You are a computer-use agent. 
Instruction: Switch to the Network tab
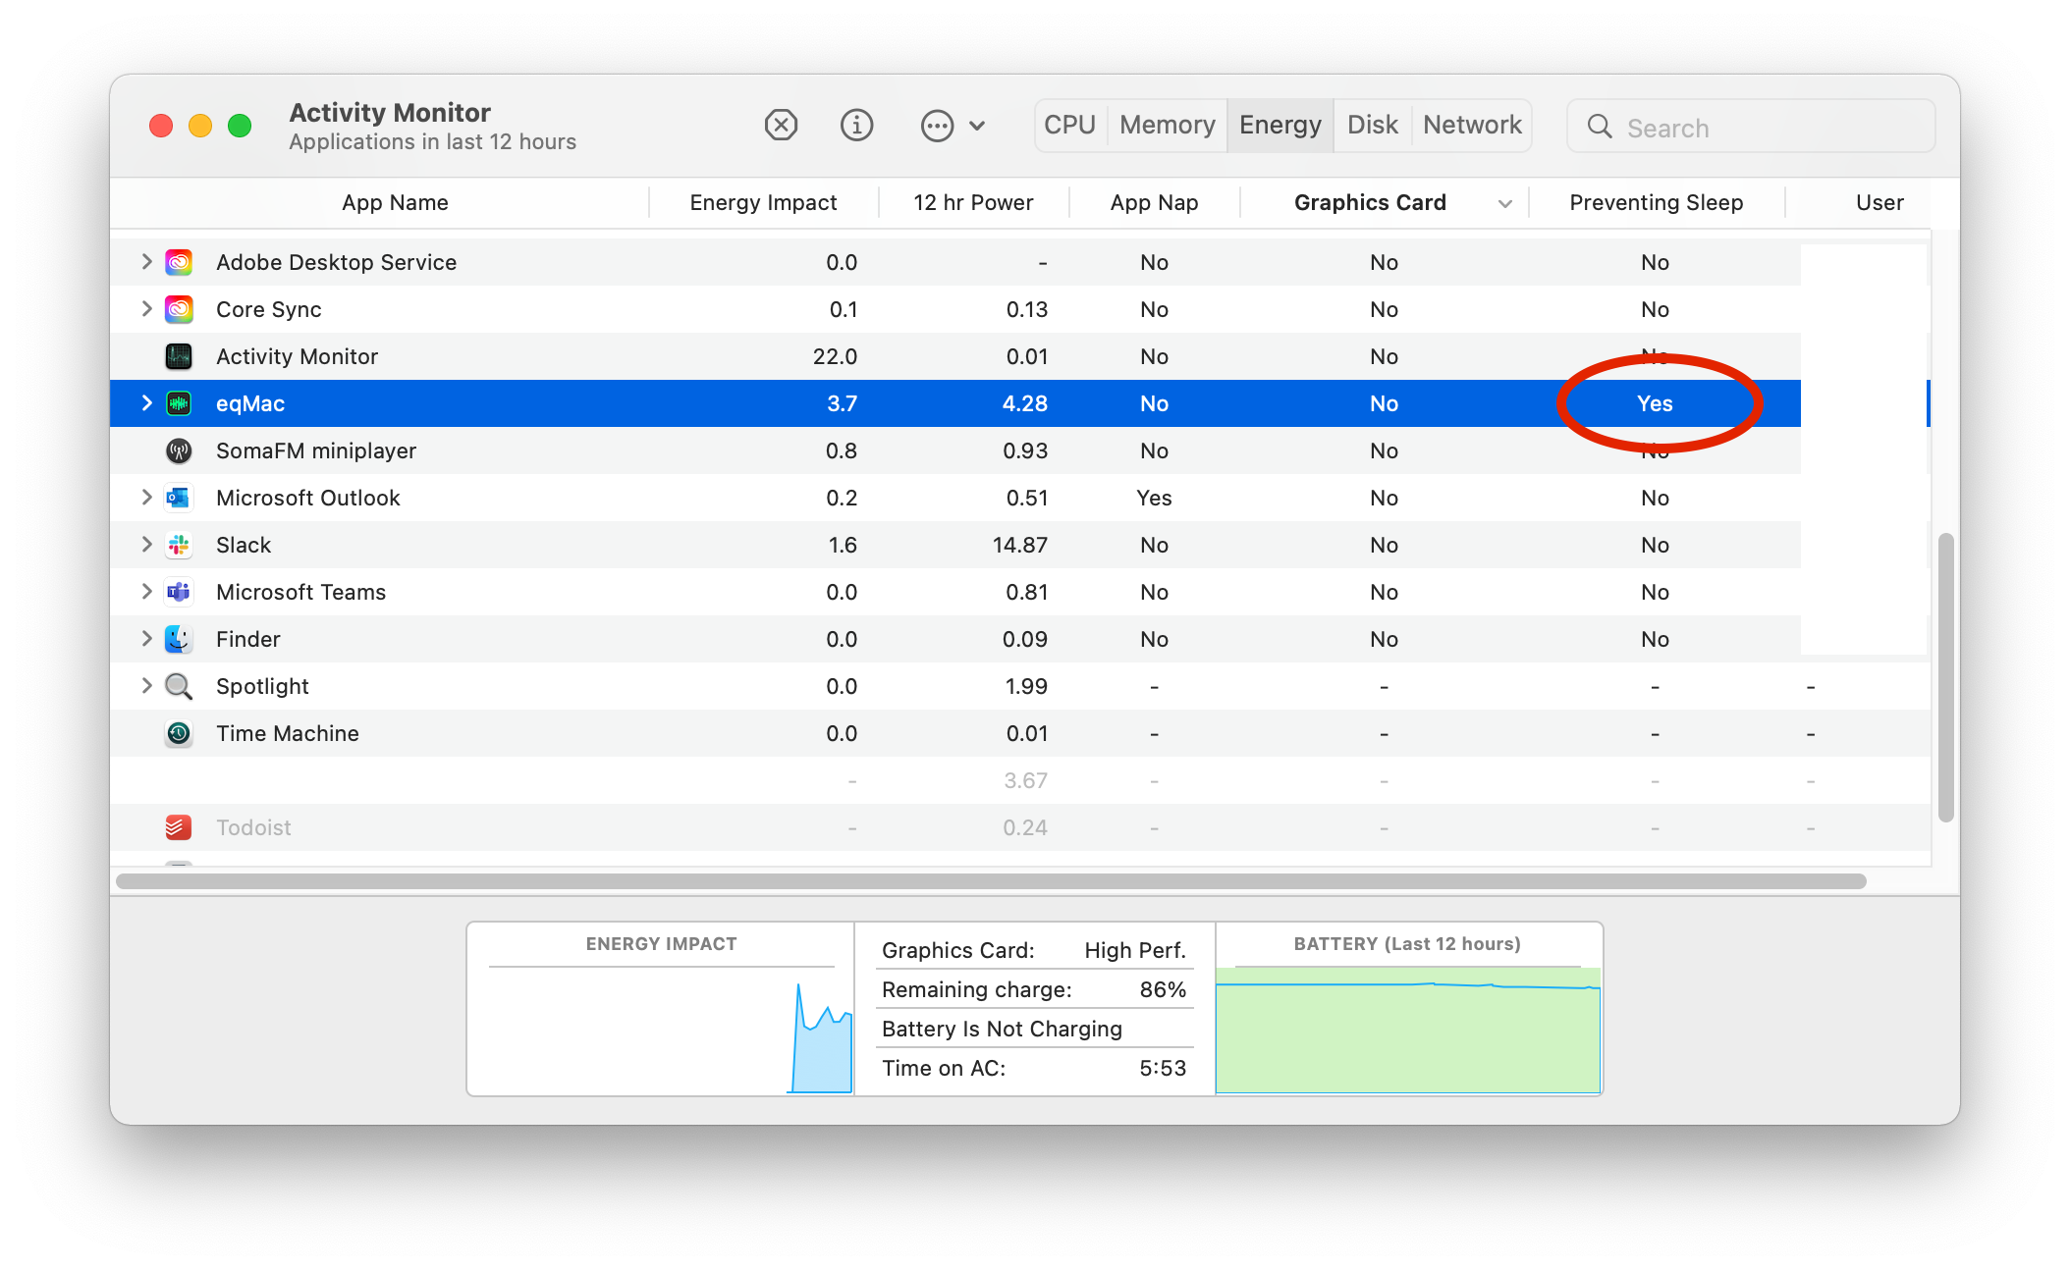pos(1471,125)
